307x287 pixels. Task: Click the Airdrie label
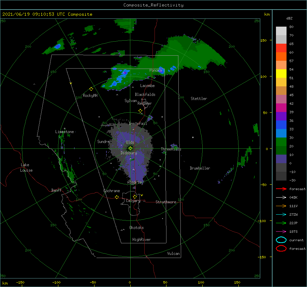click(134, 182)
